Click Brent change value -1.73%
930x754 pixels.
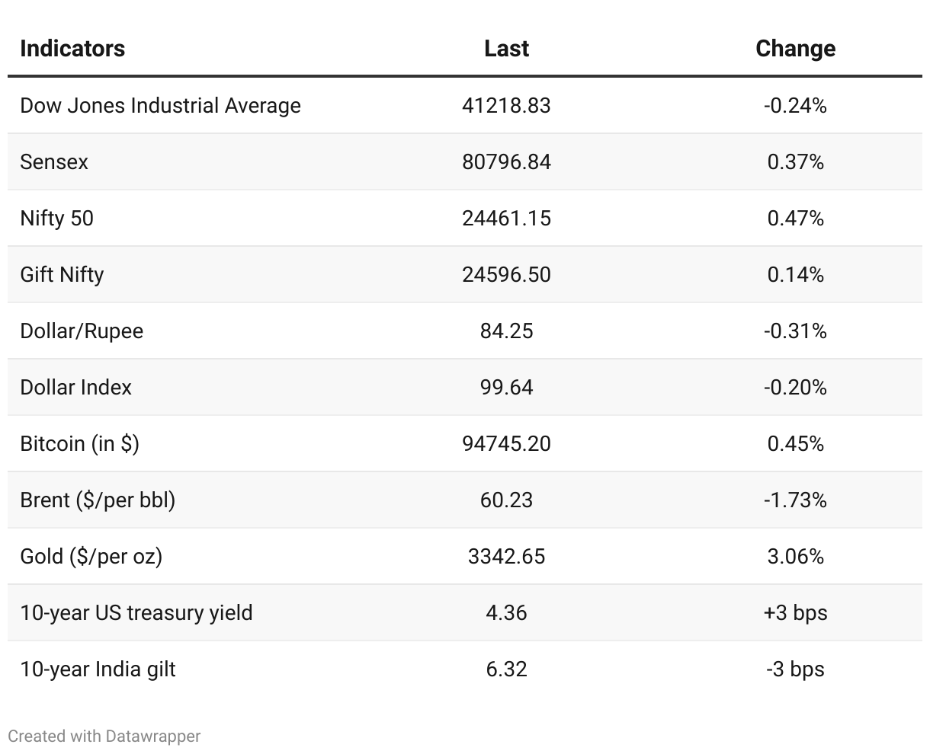click(x=795, y=500)
